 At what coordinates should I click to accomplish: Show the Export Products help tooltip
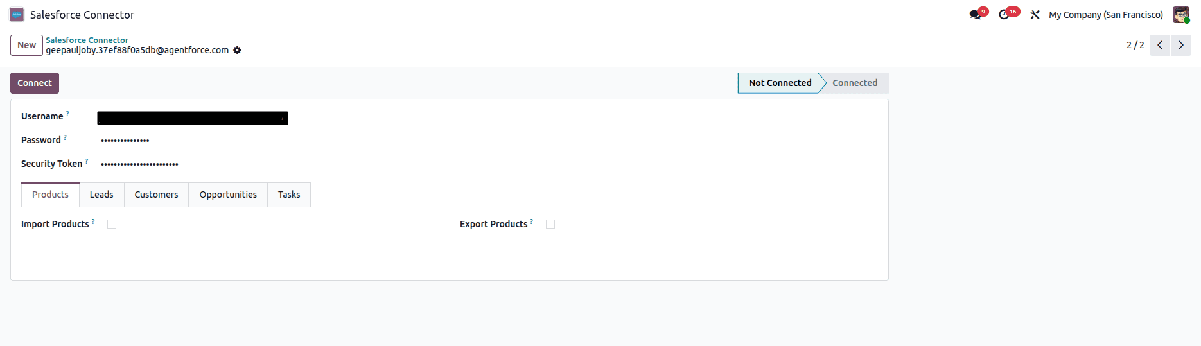click(x=532, y=221)
